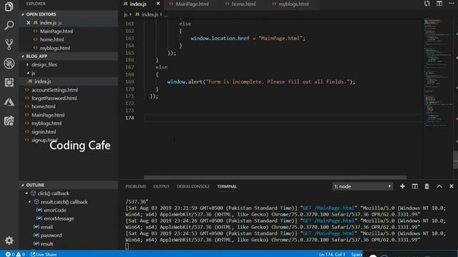Click the Spaces indentation status item
458x257 pixels.
(x=356, y=254)
